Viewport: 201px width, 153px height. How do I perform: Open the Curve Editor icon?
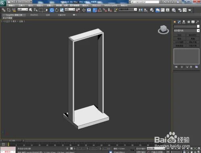tap(163, 10)
